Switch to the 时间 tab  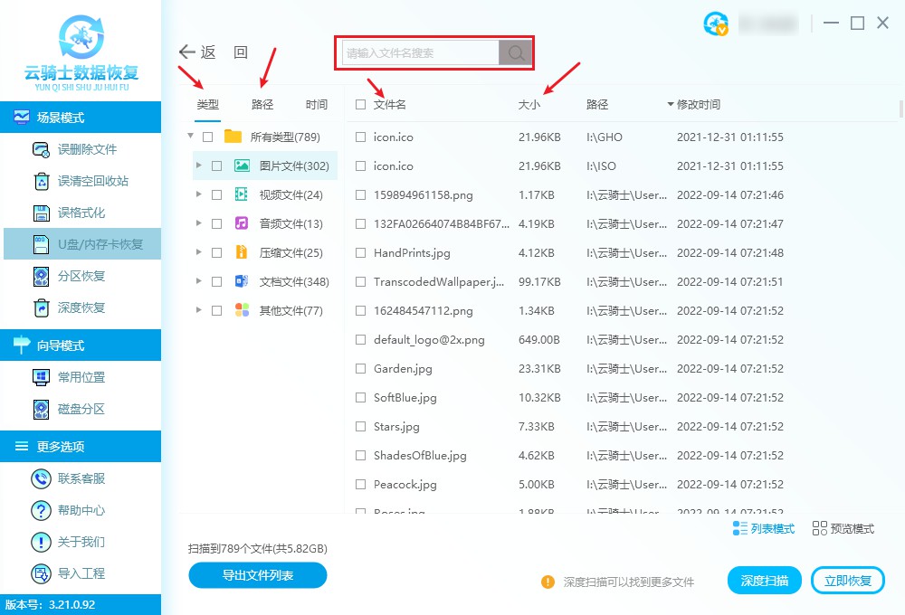[x=317, y=104]
